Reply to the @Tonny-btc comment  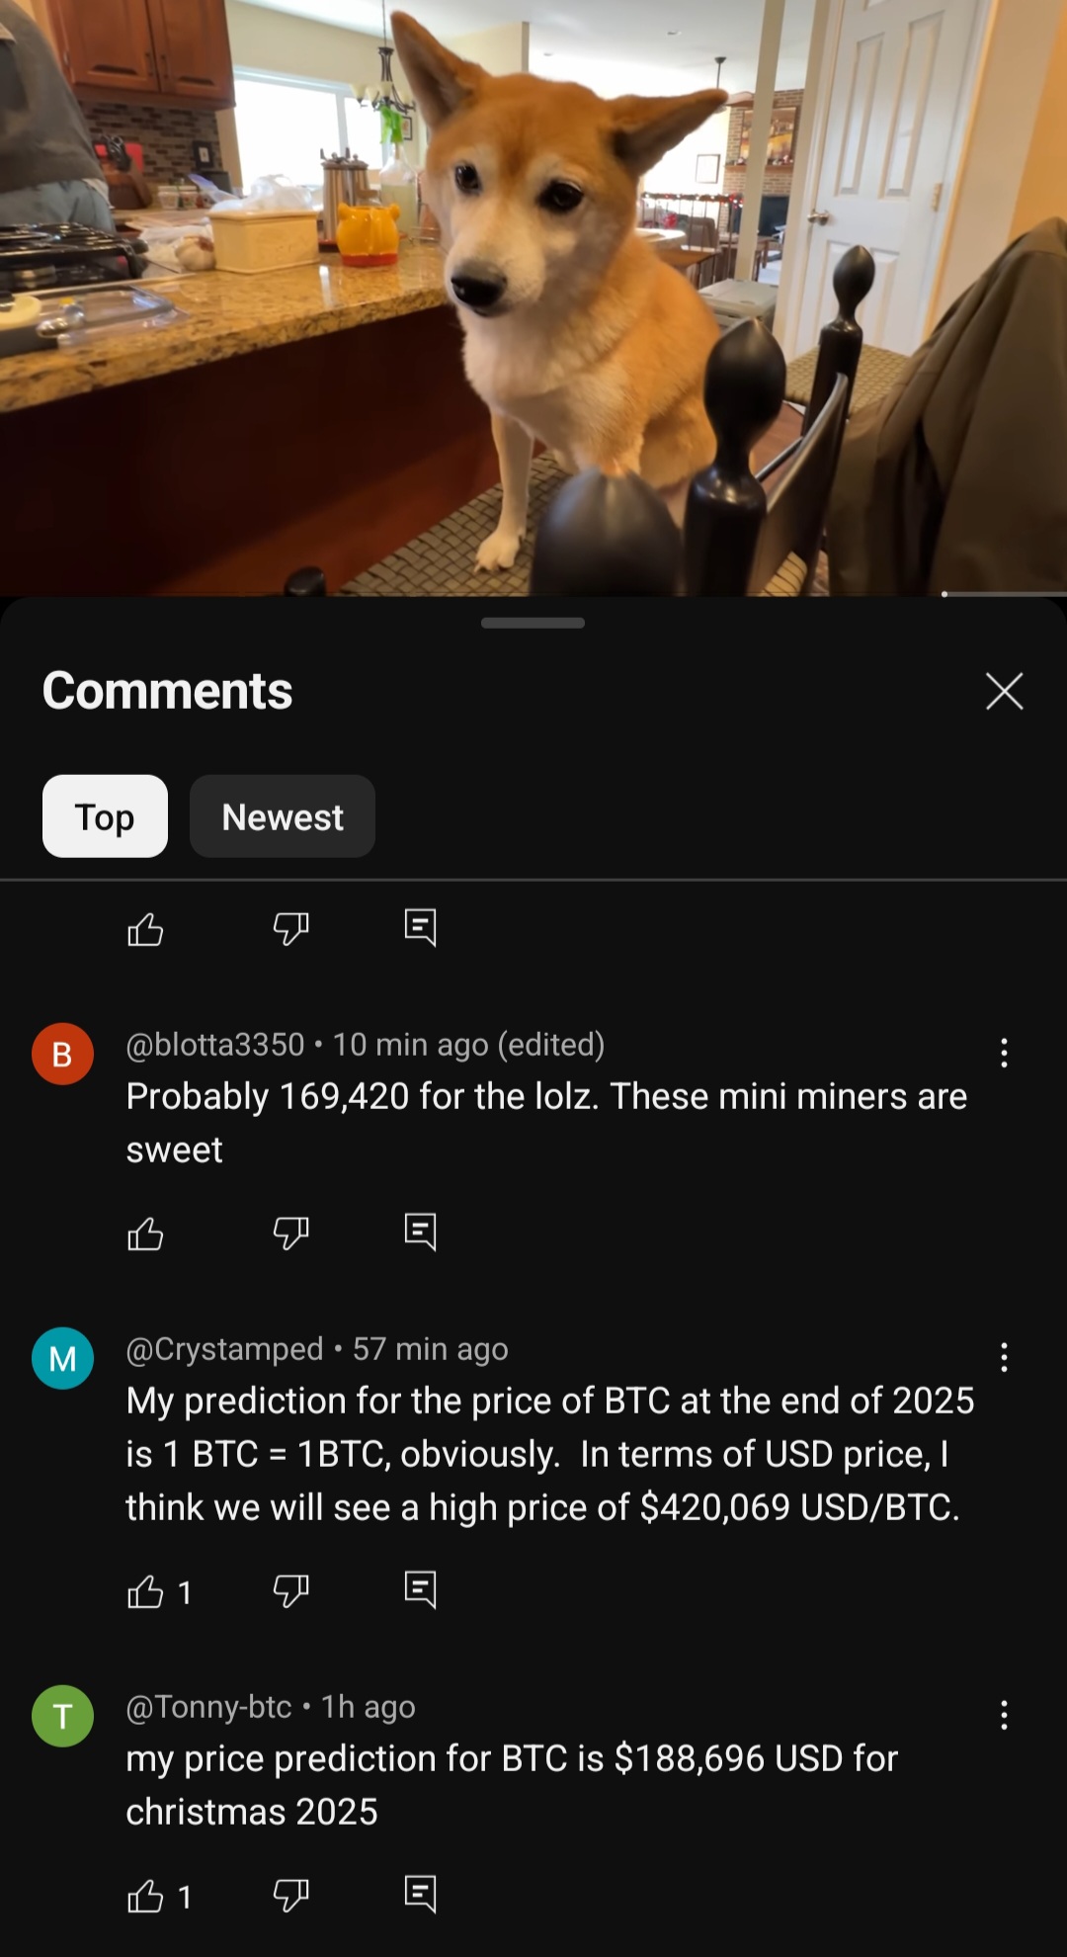point(420,1895)
